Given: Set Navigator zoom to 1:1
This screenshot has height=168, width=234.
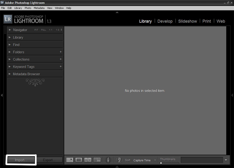Looking at the screenshot, I should tap(50, 30).
